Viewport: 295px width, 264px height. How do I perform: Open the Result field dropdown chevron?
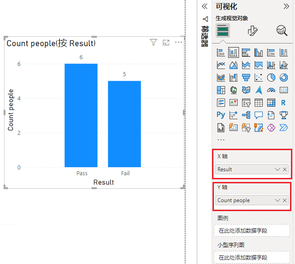[x=278, y=169]
